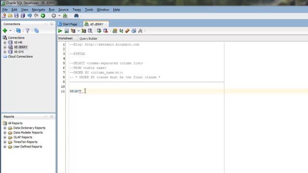Screen dimensions: 308x173
Task: Select the XE-HR connection
Action: 18,42
